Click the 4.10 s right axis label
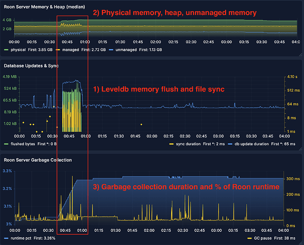The height and width of the screenshot is (245, 304). pyautogui.click(x=292, y=77)
